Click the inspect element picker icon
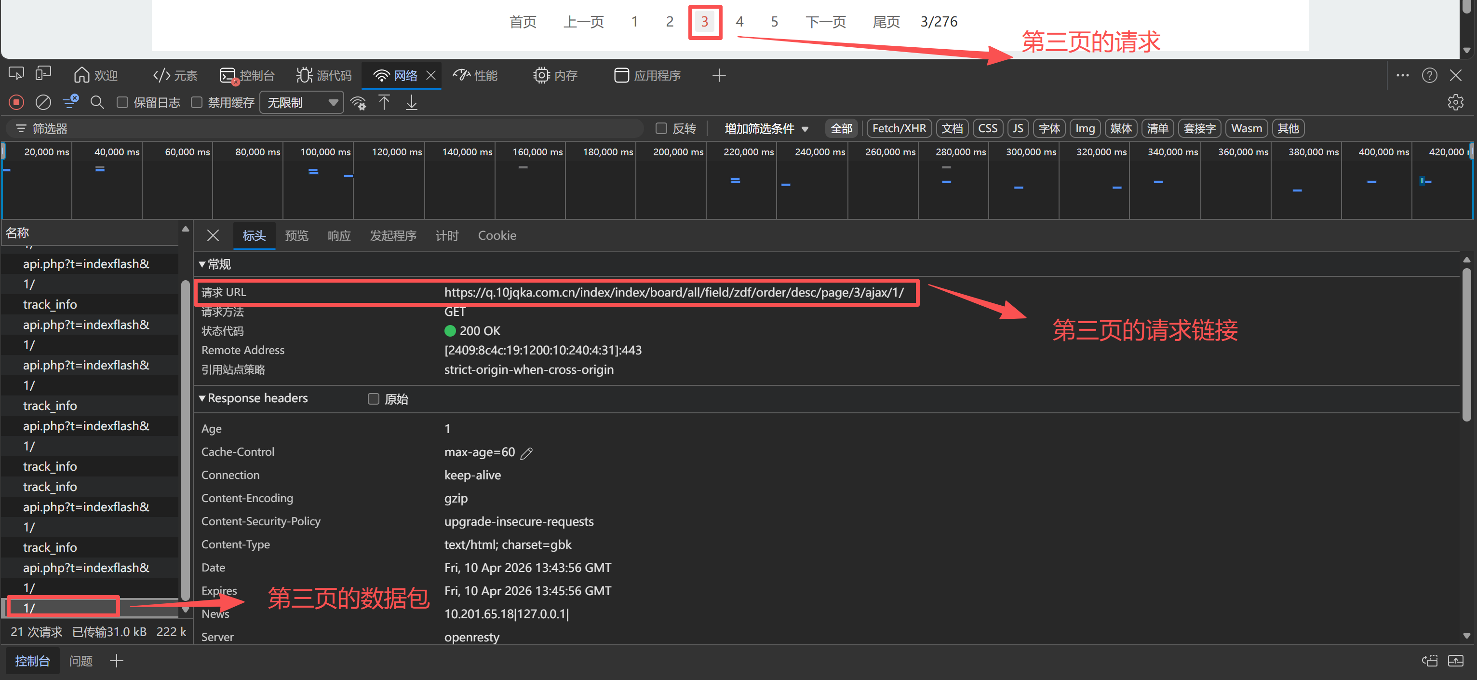Image resolution: width=1477 pixels, height=680 pixels. (16, 74)
